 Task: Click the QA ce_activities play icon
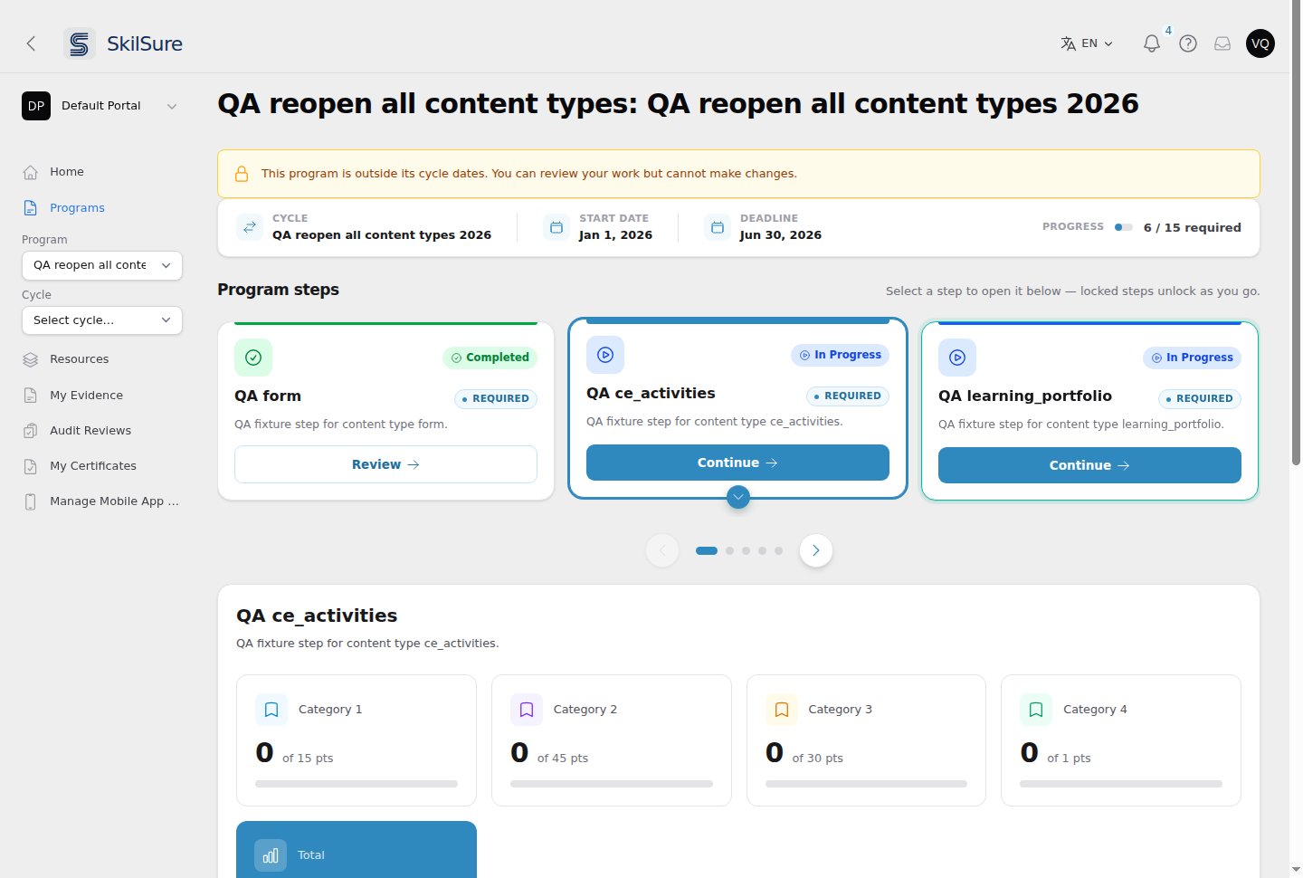pyautogui.click(x=605, y=355)
